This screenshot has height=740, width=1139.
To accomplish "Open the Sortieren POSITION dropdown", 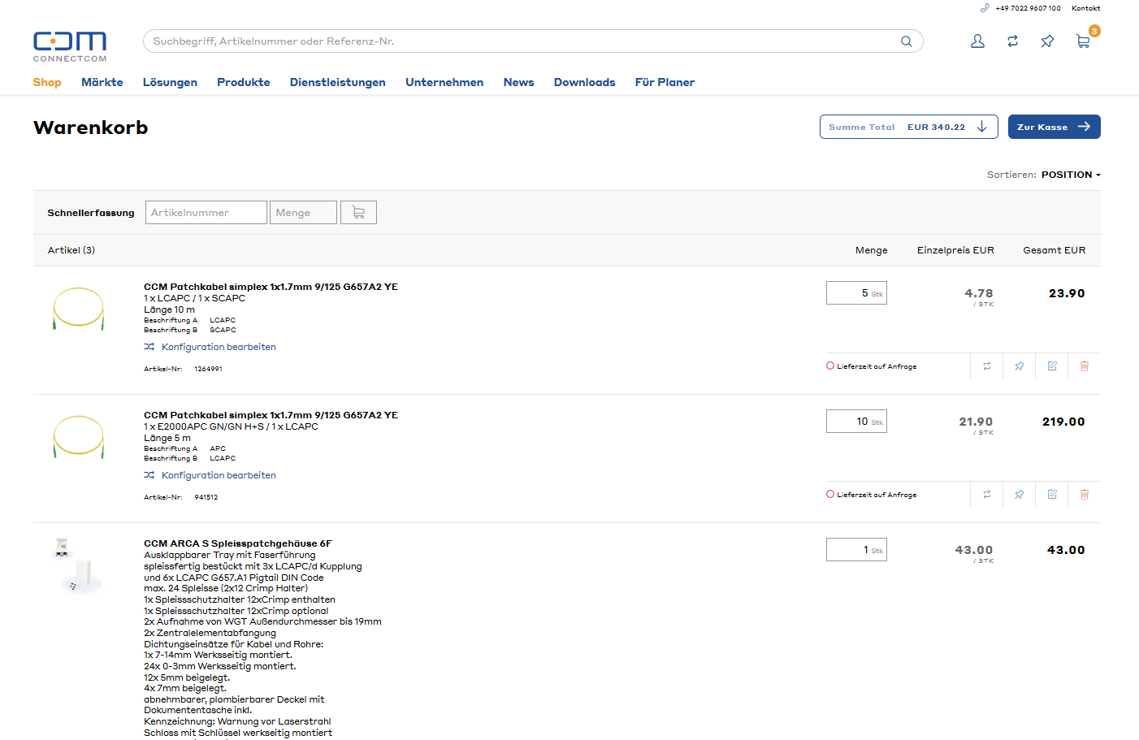I will click(1071, 175).
